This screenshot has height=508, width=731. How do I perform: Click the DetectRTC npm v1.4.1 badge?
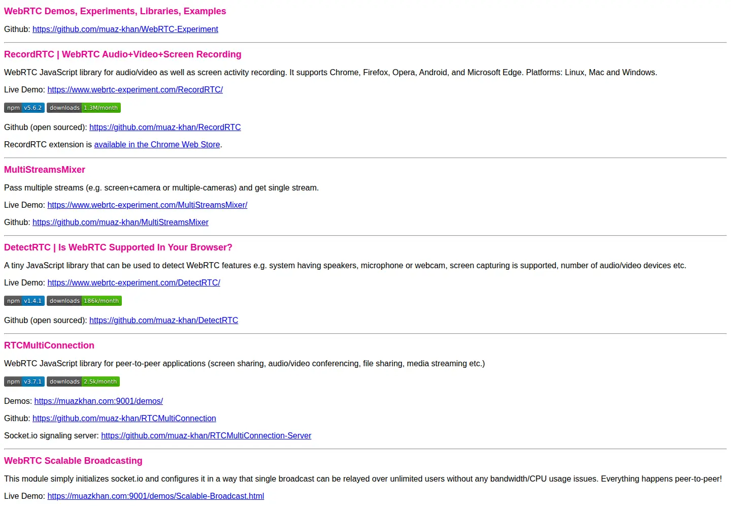24,301
